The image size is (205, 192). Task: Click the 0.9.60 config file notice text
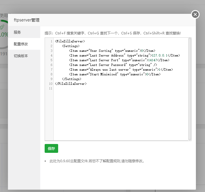tap(97, 161)
